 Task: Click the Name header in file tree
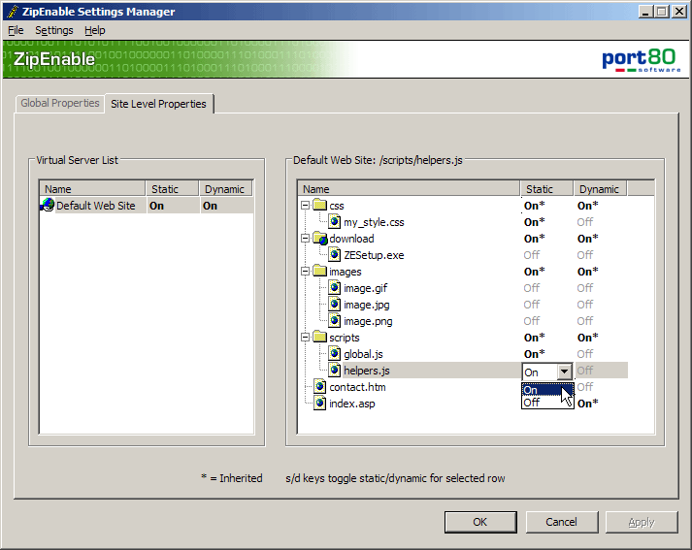409,189
